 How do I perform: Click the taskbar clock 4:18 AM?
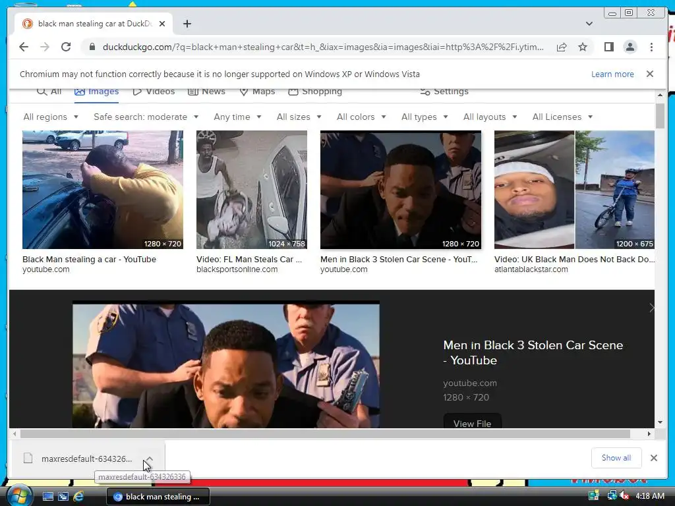[649, 496]
